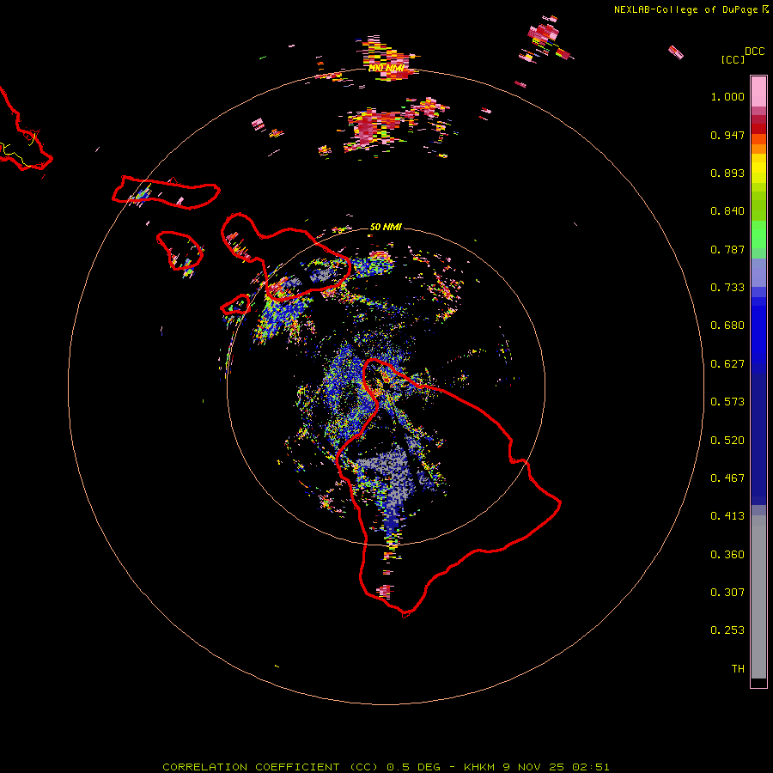Viewport: 773px width, 773px height.
Task: Select the 0.840 scale value
Action: click(x=727, y=211)
